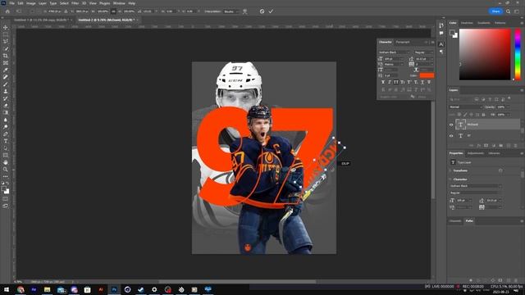The width and height of the screenshot is (525, 295).
Task: Select the Rectangular Marquee tool
Action: coord(6,34)
